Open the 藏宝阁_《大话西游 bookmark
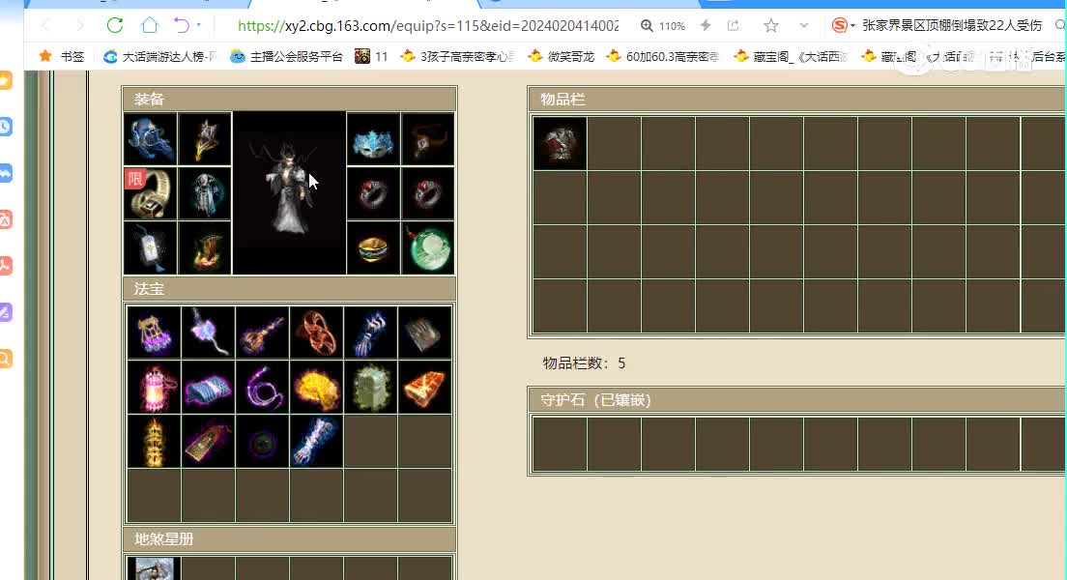Viewport: 1067px width, 580px height. point(791,56)
